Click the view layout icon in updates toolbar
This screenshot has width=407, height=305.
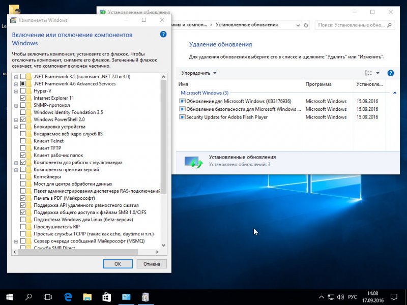368,73
